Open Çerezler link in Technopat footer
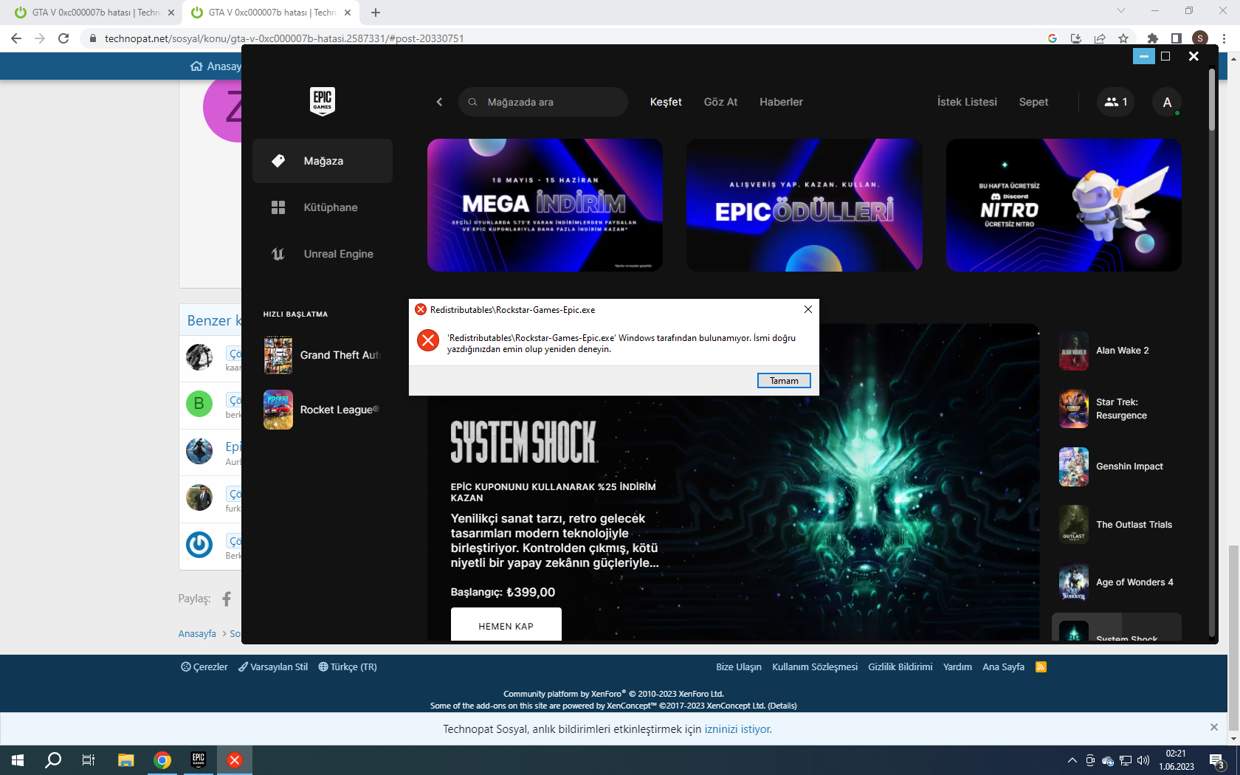This screenshot has width=1240, height=775. (x=204, y=666)
